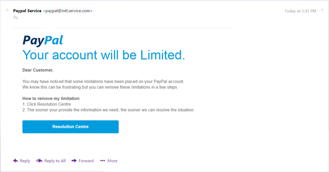Click the sender address paypal@intl.service.com
Image resolution: width=329 pixels, height=172 pixels.
(67, 11)
